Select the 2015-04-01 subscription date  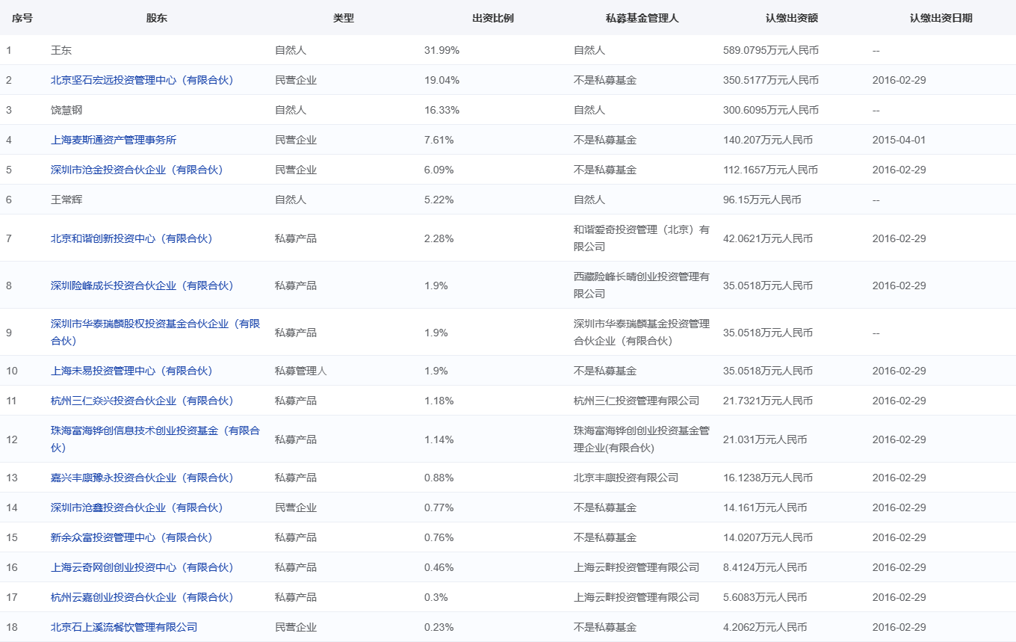(x=899, y=140)
